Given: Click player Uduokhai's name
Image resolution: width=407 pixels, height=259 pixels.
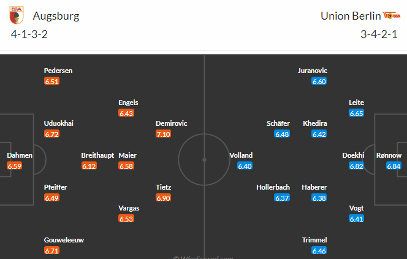Looking at the screenshot, I should coord(59,123).
